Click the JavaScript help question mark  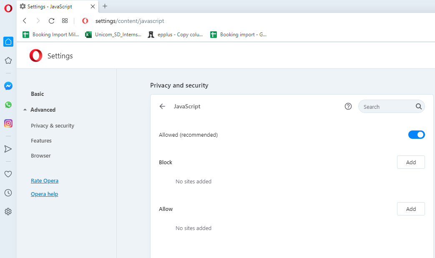tap(348, 106)
